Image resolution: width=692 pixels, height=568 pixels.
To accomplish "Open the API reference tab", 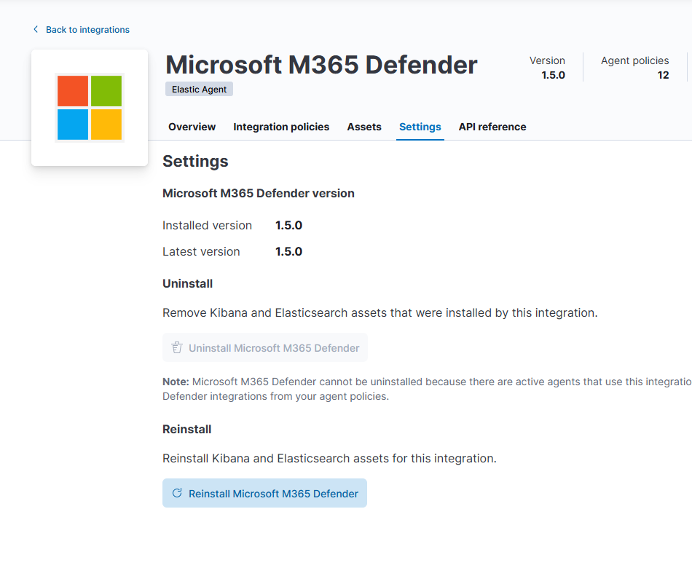I will [x=492, y=127].
